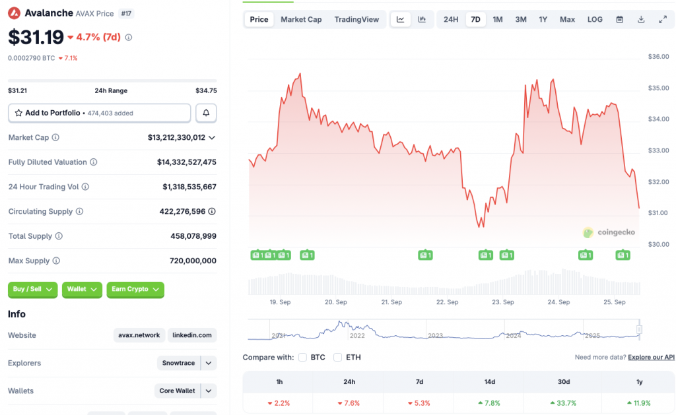The width and height of the screenshot is (676, 415).
Task: Click the news marker near 24. Sep
Action: click(586, 255)
